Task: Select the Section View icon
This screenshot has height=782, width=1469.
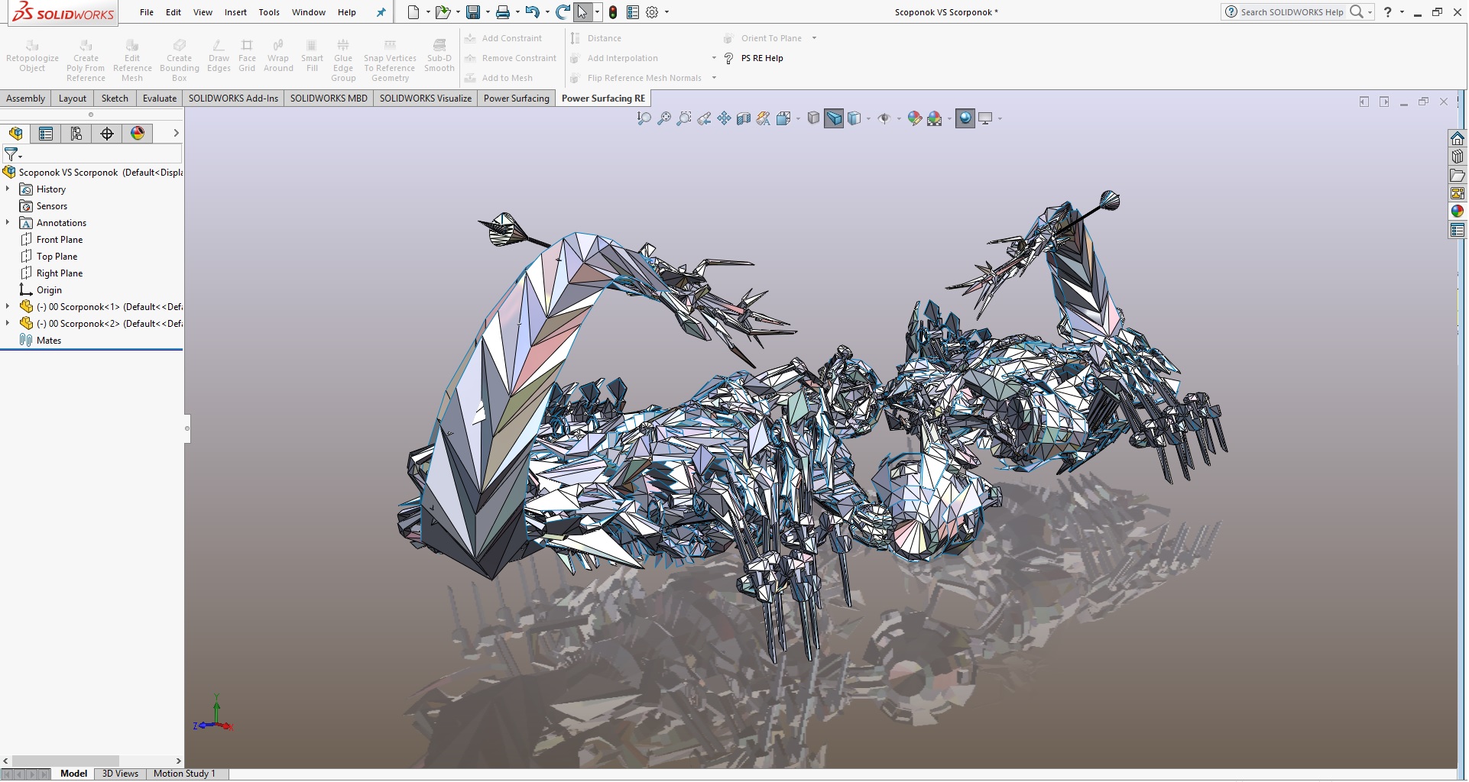Action: (743, 118)
